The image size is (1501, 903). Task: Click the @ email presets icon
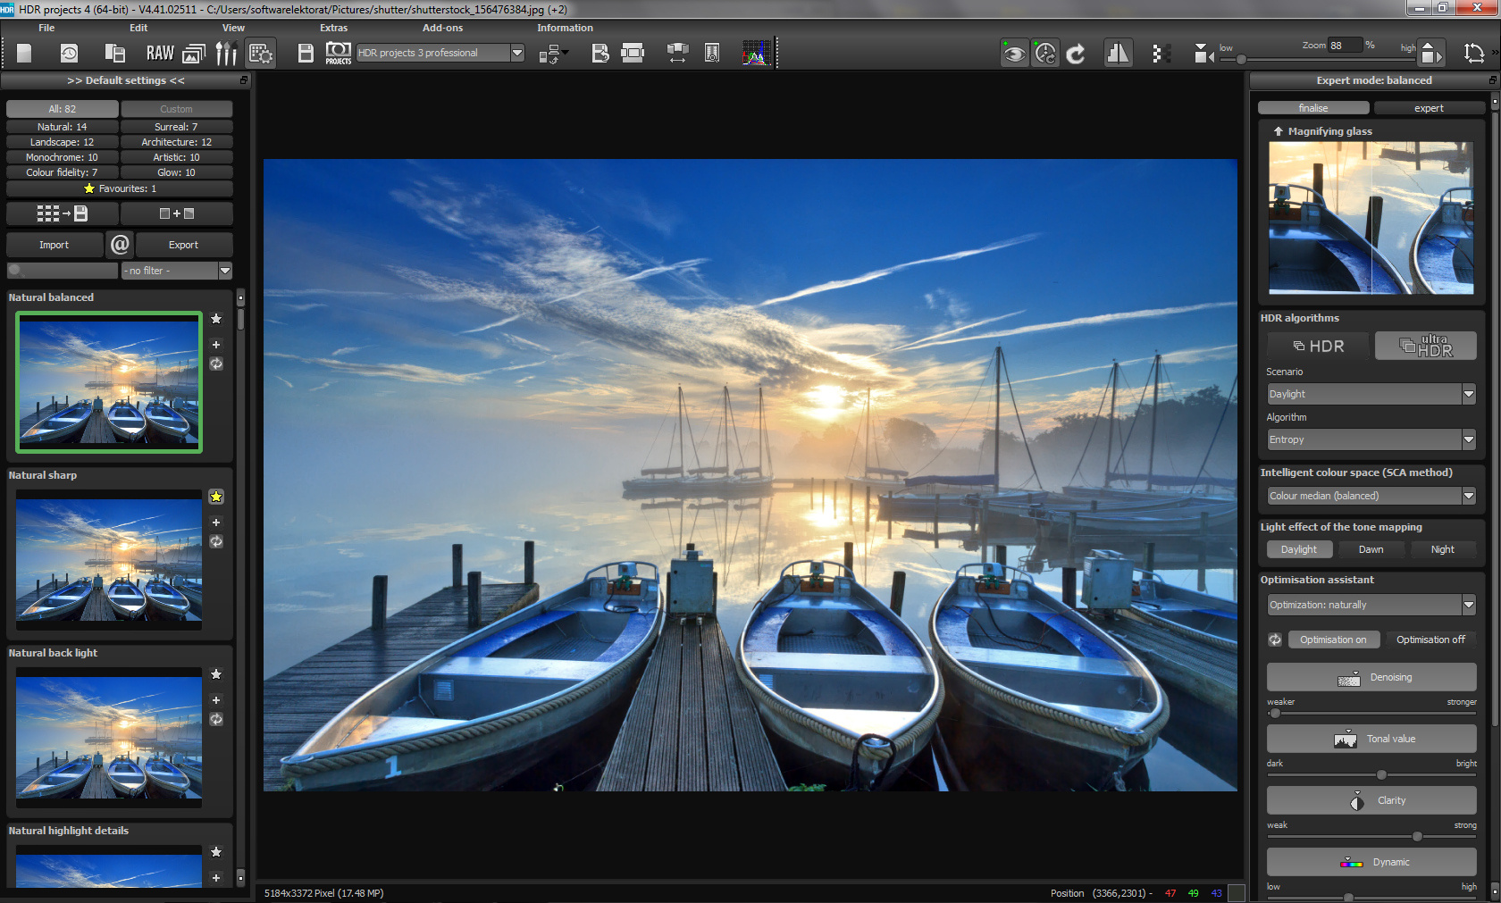pyautogui.click(x=120, y=244)
